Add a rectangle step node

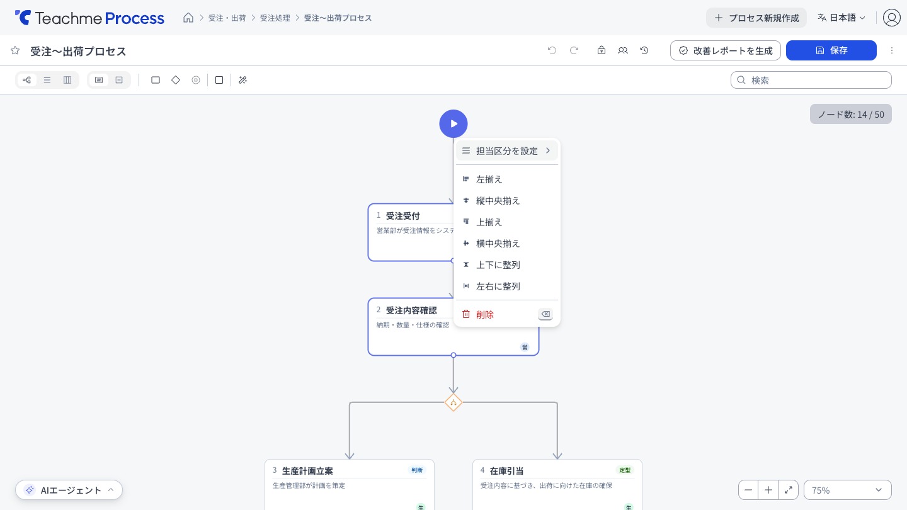(x=156, y=80)
